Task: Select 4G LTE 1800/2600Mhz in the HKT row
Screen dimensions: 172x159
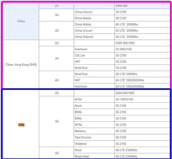Action: [x=142, y=80]
